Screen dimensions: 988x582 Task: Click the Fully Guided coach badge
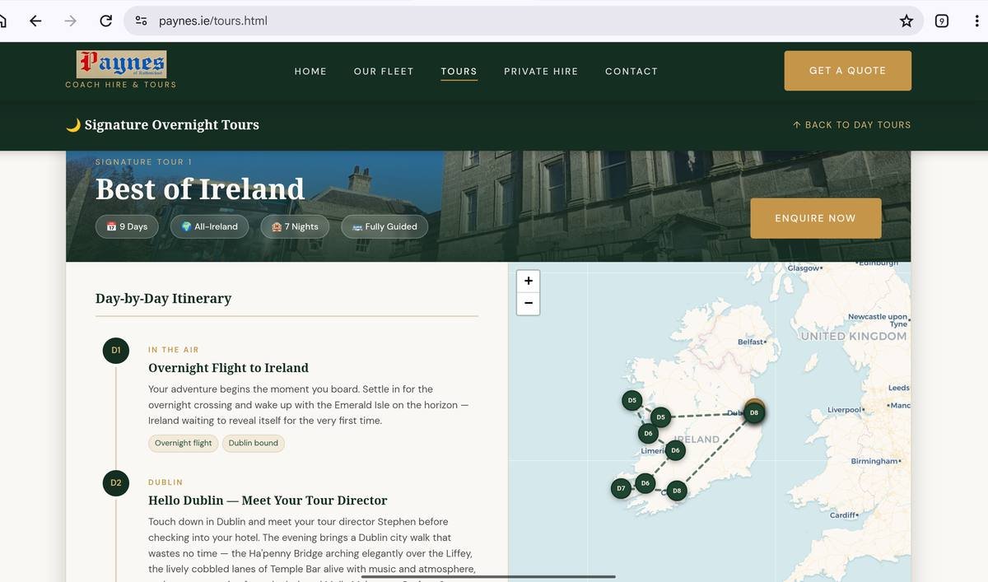(384, 226)
